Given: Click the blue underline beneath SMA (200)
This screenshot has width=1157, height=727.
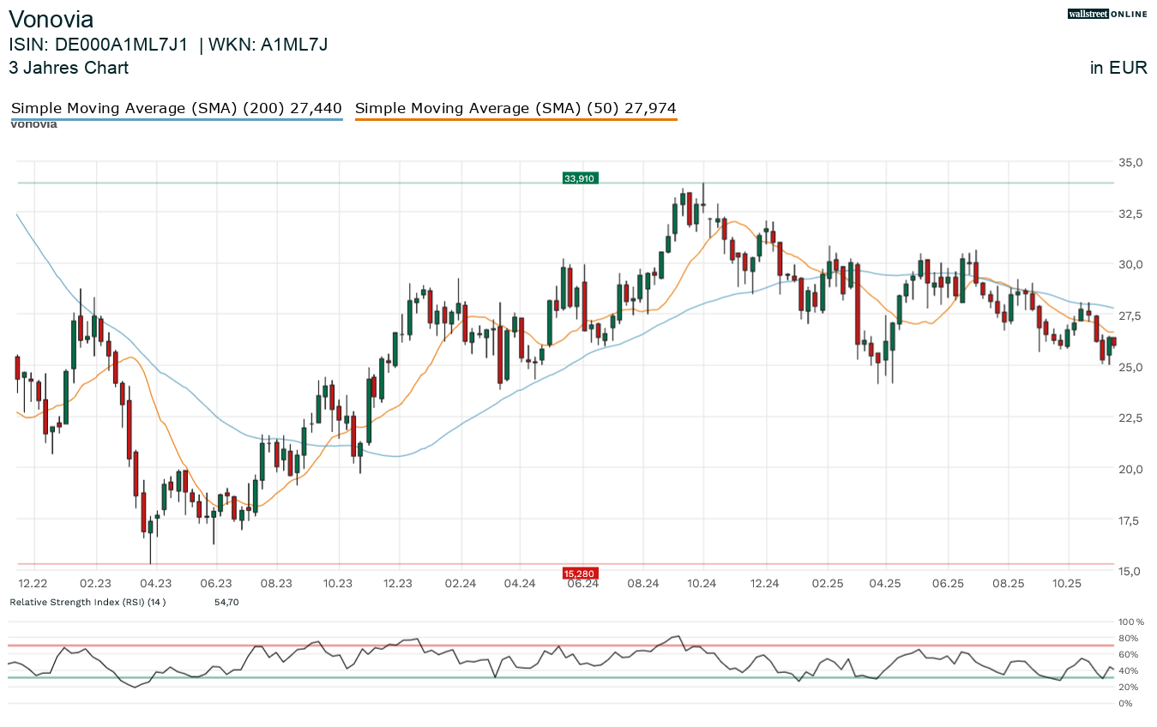Looking at the screenshot, I should [176, 119].
